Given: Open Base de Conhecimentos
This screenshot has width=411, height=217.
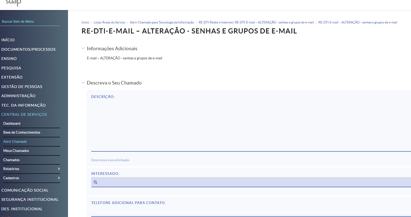Looking at the screenshot, I should point(22,133).
